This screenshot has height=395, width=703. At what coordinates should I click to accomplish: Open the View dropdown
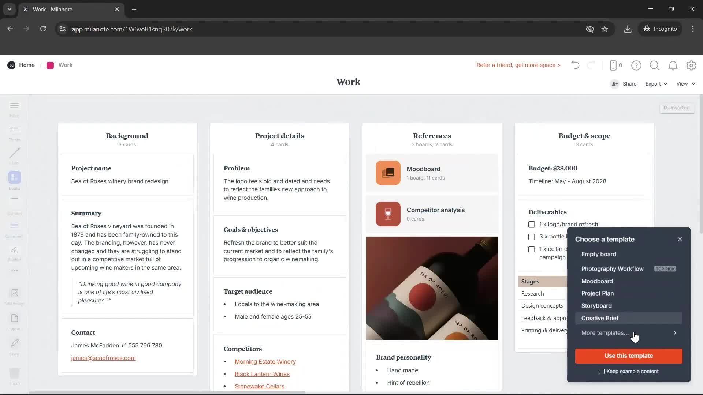click(685, 84)
